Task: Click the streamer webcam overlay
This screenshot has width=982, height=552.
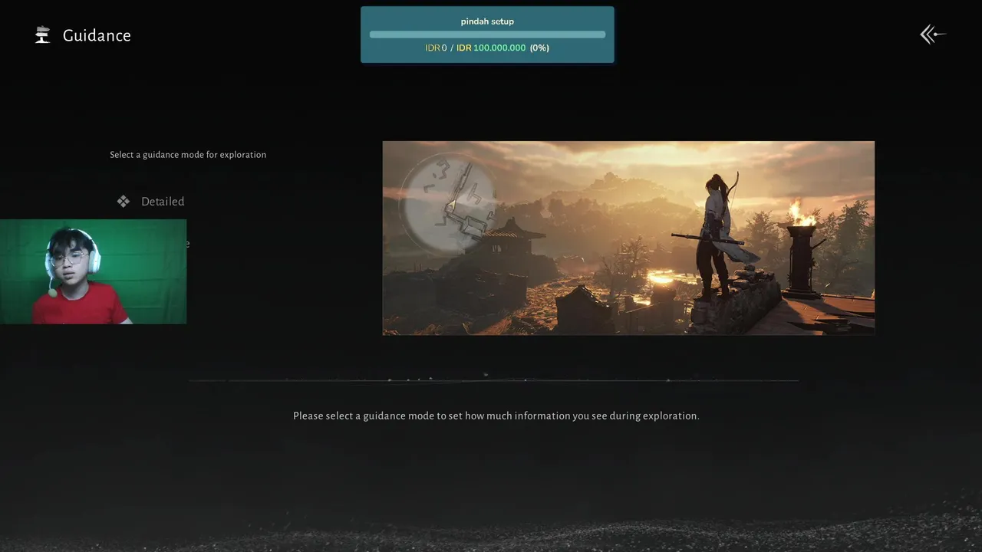Action: (x=93, y=271)
